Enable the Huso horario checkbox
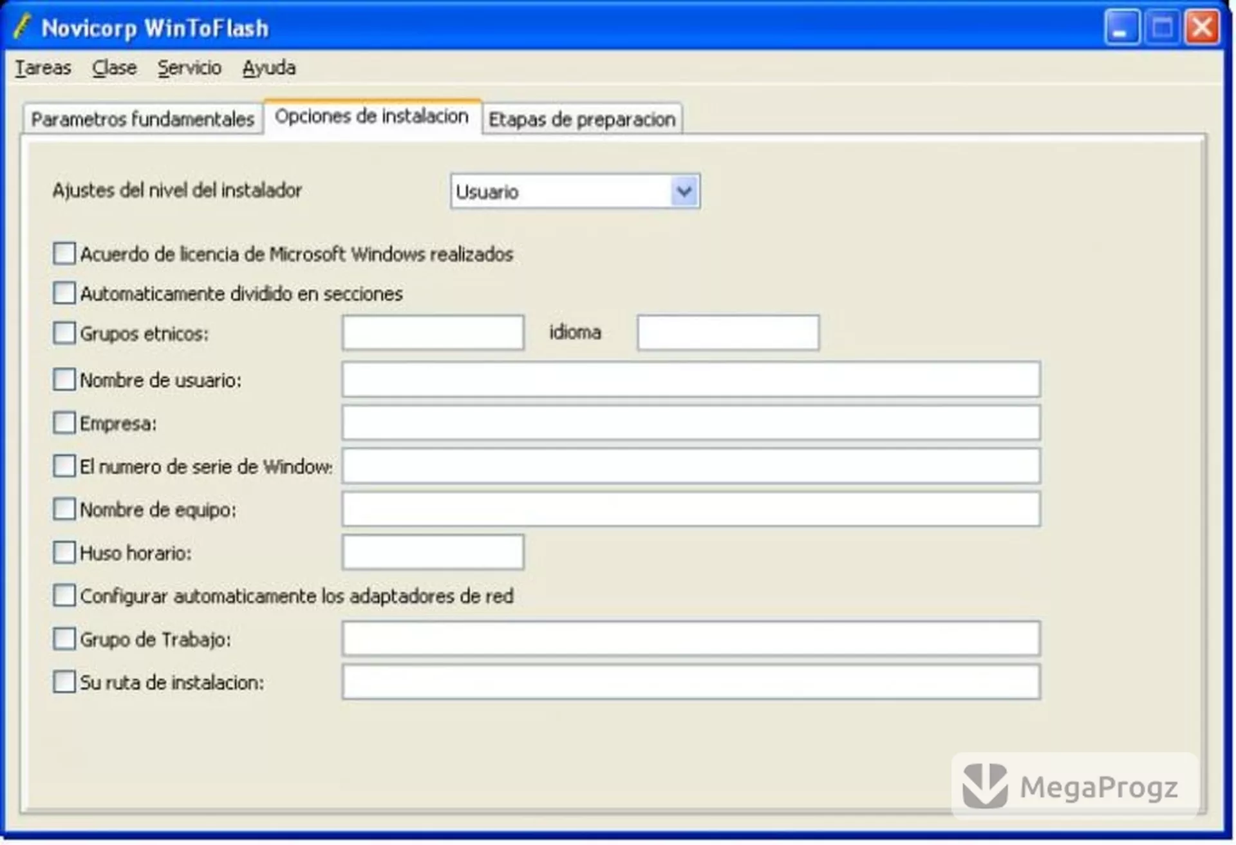 click(x=64, y=553)
